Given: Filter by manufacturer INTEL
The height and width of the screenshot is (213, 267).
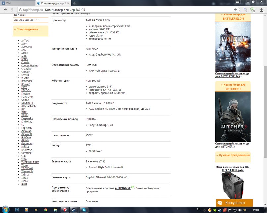Looking at the screenshot, I should coord(25,112).
